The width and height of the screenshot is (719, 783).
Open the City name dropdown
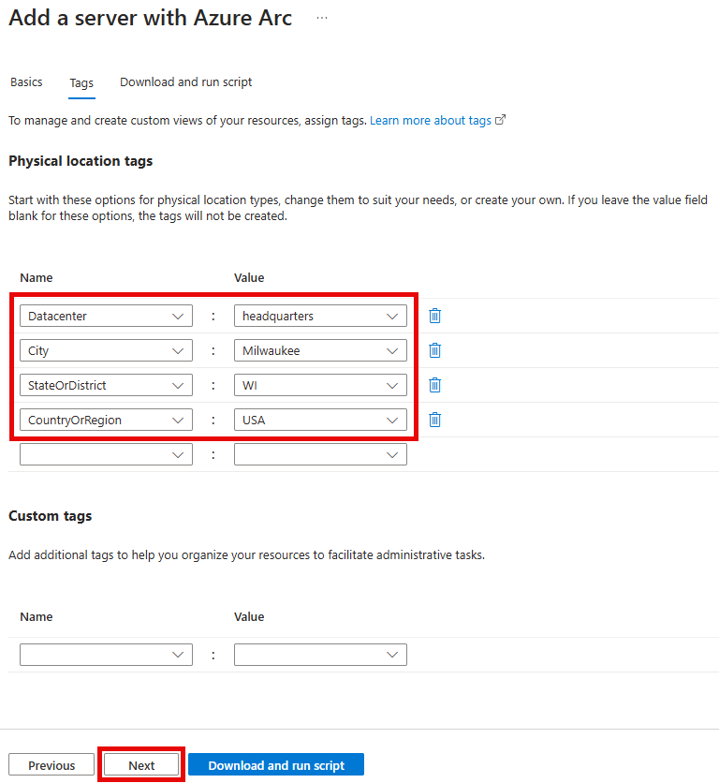coord(106,351)
